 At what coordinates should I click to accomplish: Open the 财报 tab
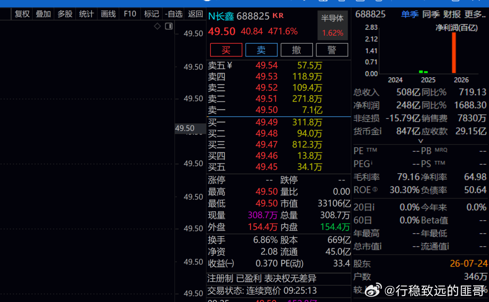[x=452, y=14]
